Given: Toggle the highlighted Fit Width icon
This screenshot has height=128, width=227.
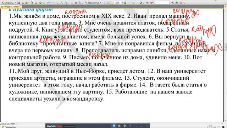Looking at the screenshot, I should tap(111, 3).
